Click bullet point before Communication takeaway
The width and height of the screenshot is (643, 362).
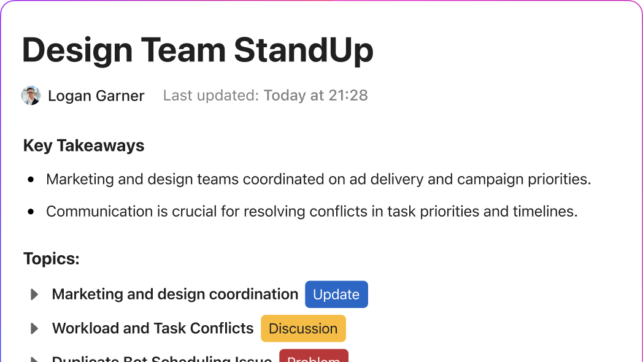[31, 212]
